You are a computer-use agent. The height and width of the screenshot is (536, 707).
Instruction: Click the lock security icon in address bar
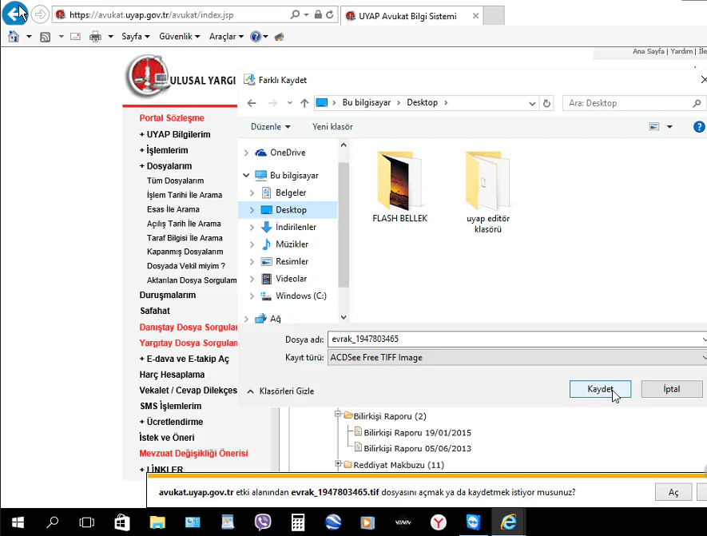point(318,14)
